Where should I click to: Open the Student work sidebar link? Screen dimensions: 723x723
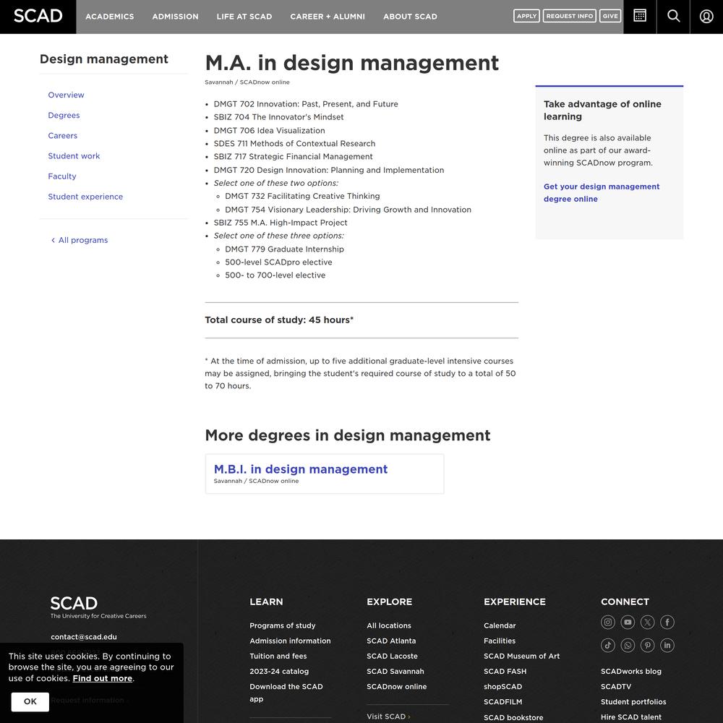74,156
